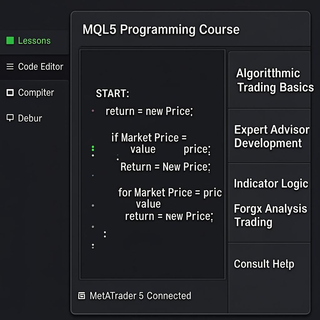Screen dimensions: 320x320
Task: Open Expert Advisor Development lesson
Action: click(272, 136)
